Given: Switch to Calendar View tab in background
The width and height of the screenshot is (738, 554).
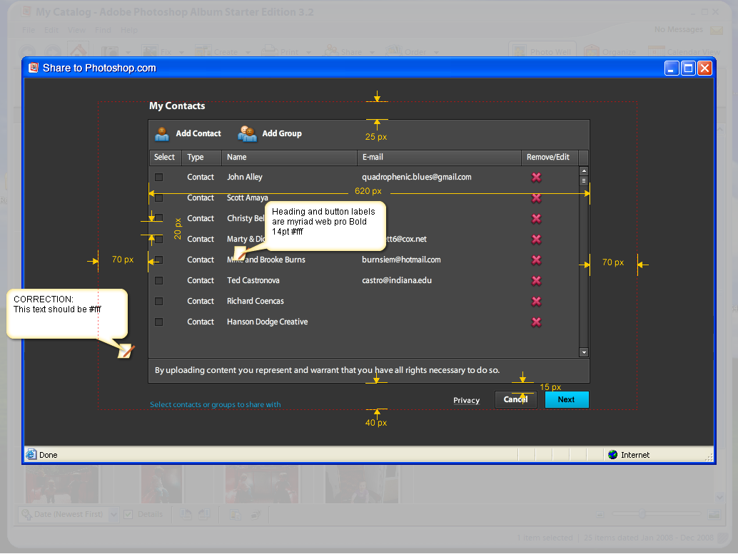Looking at the screenshot, I should 684,51.
